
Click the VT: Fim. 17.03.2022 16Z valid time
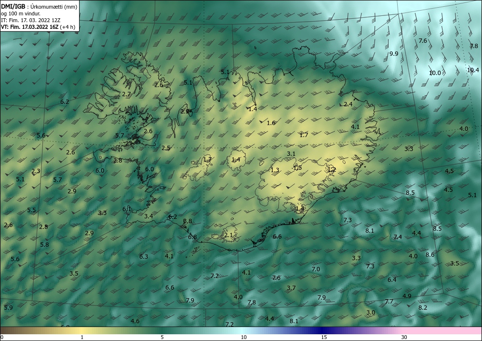[x=29, y=27]
